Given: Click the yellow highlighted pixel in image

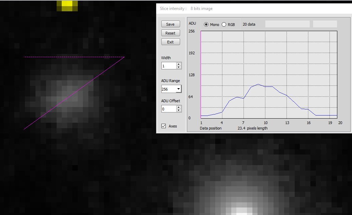Looking at the screenshot, I should tap(67, 4).
